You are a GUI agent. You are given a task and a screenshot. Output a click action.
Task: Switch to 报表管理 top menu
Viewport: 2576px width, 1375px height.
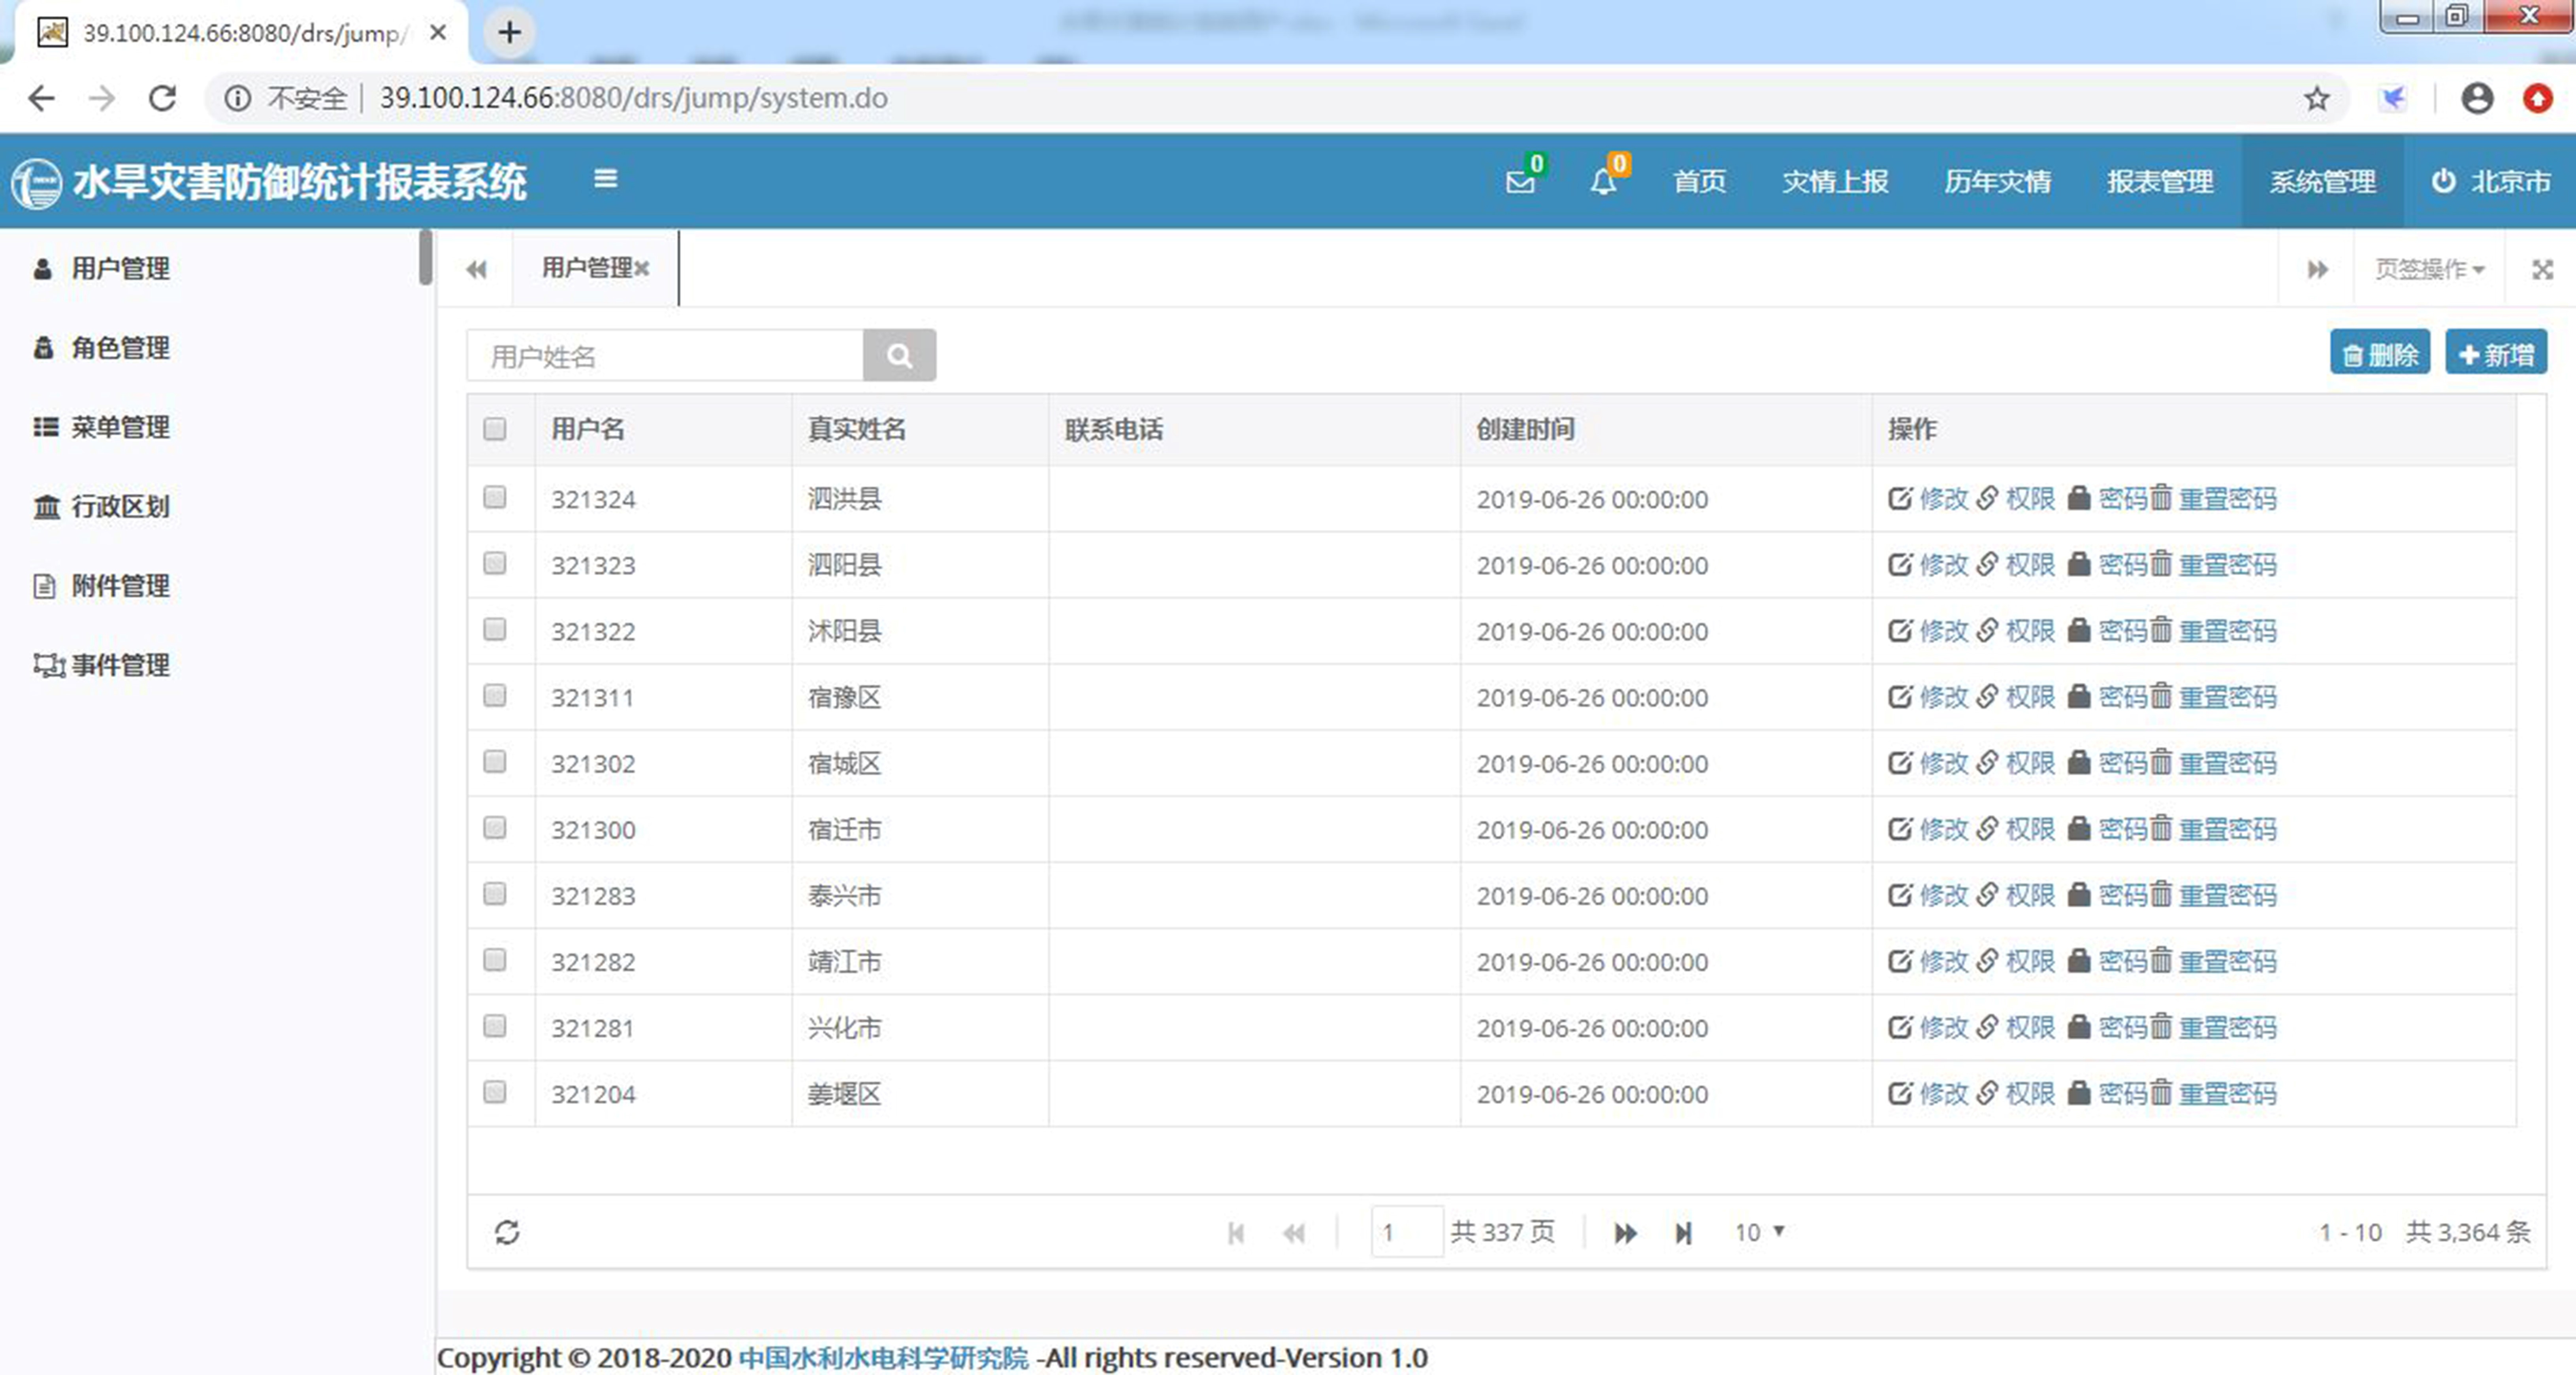point(2159,181)
